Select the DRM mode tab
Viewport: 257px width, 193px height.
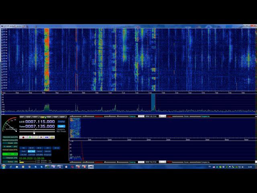pyautogui.click(x=63, y=117)
